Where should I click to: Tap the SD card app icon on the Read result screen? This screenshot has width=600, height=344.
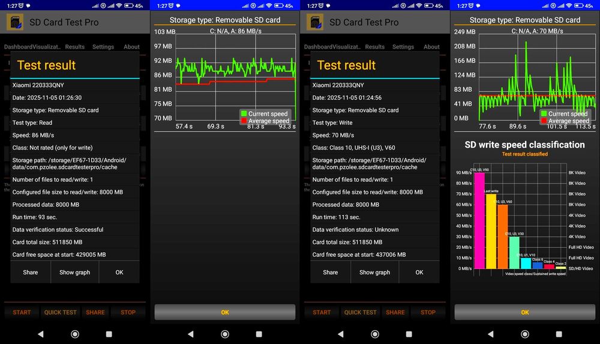(15, 22)
